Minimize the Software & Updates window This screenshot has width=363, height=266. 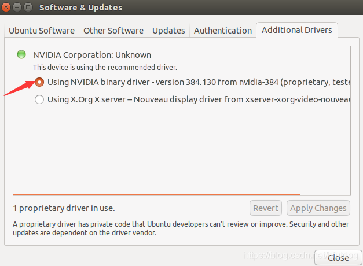(x=17, y=7)
